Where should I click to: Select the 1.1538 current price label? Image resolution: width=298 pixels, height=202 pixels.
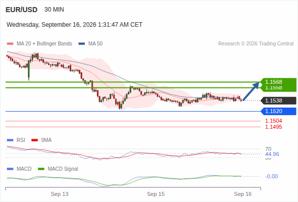tap(274, 100)
